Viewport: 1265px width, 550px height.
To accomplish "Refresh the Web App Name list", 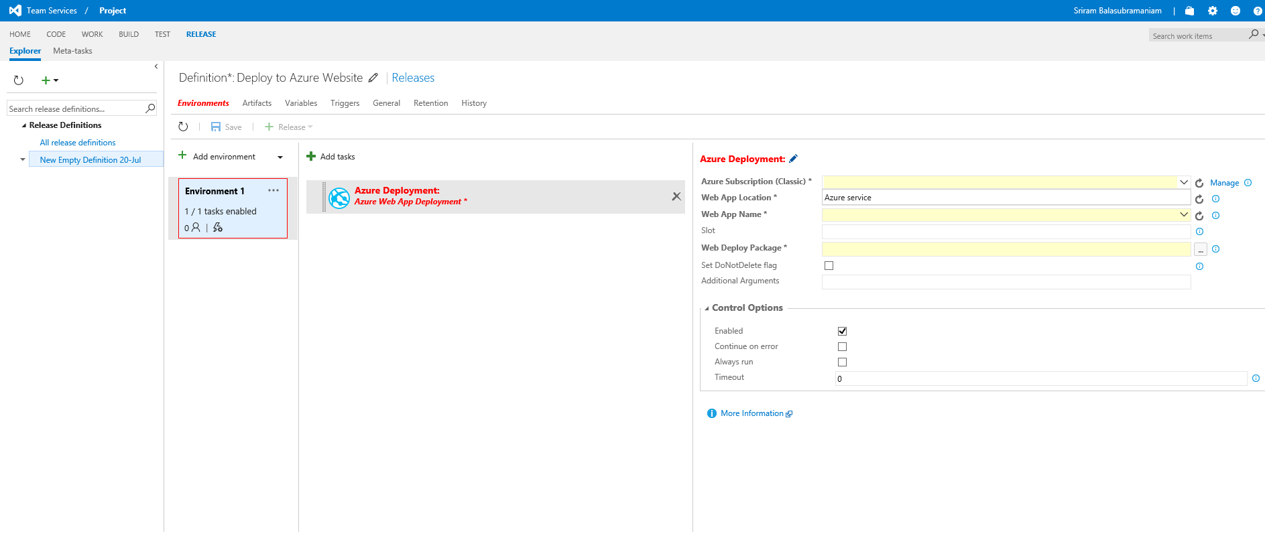I will [1199, 216].
